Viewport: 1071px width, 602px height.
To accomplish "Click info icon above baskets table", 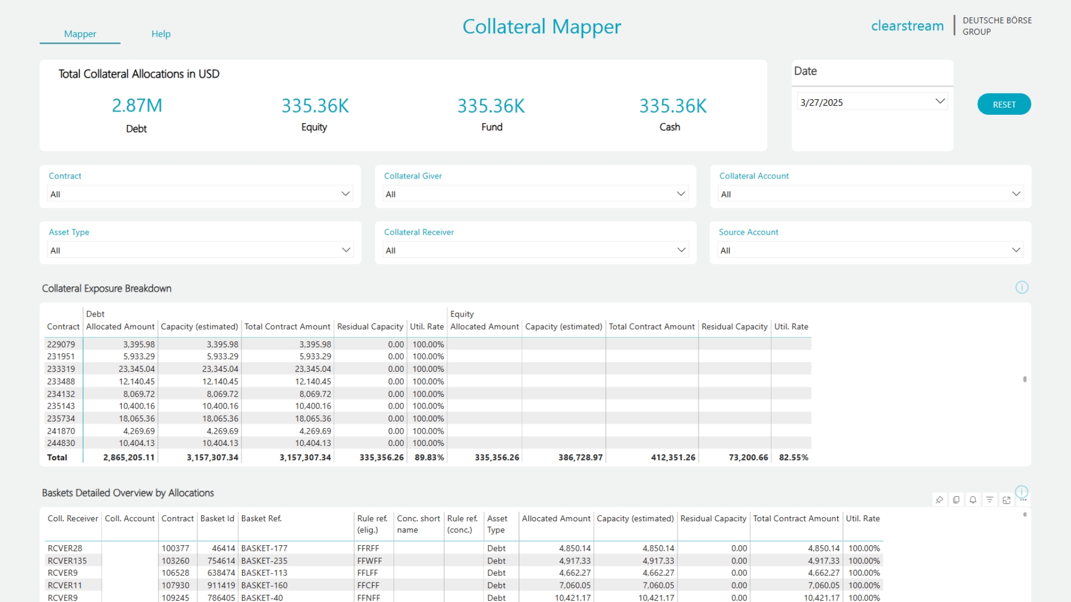I will [x=1021, y=491].
